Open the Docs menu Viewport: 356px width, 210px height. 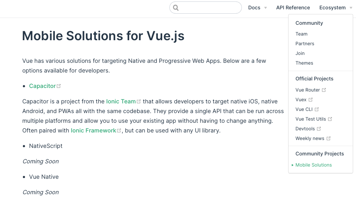click(254, 8)
